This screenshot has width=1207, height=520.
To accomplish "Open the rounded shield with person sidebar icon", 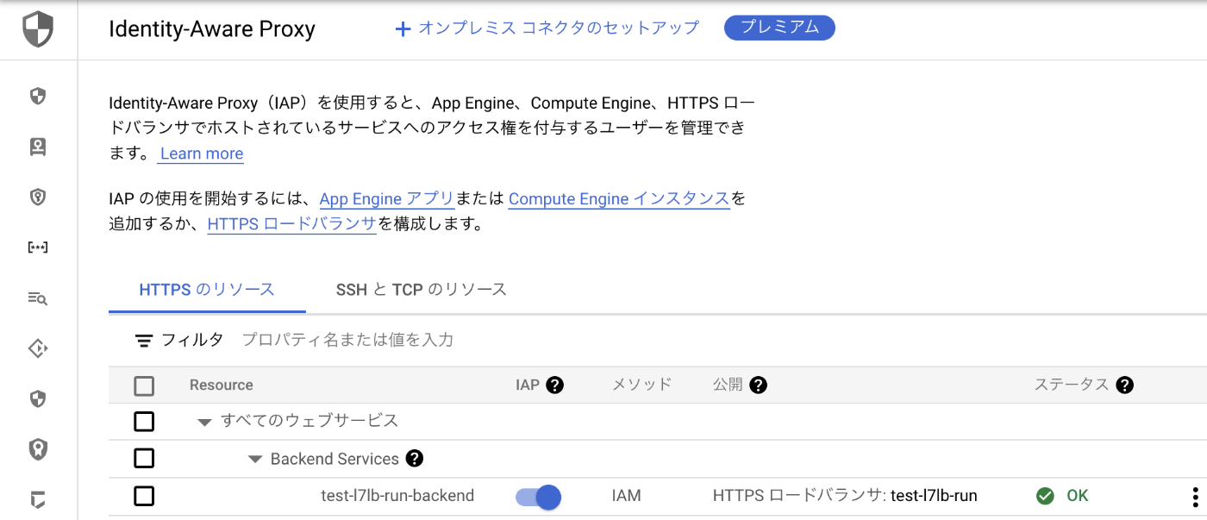I will point(38,449).
